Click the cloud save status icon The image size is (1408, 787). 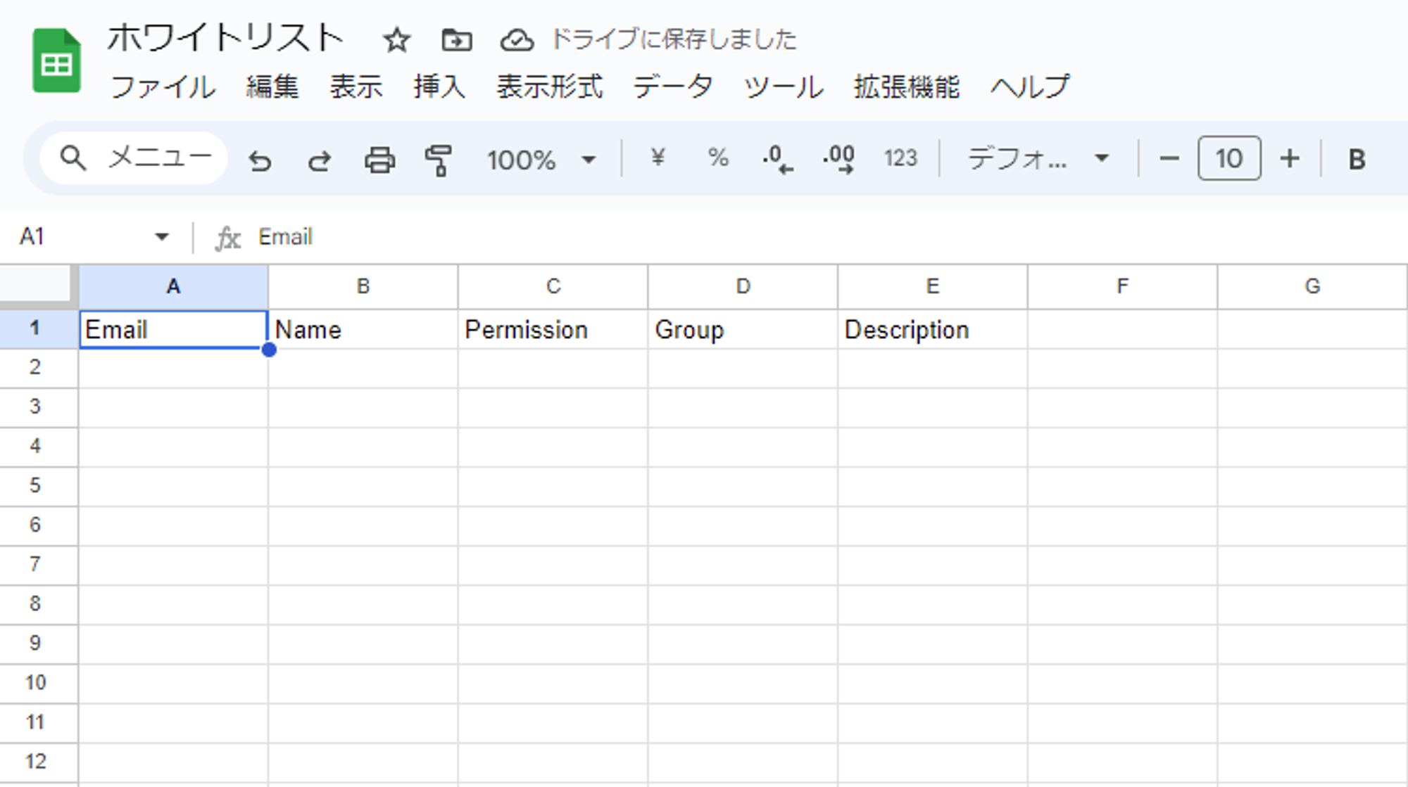click(517, 40)
